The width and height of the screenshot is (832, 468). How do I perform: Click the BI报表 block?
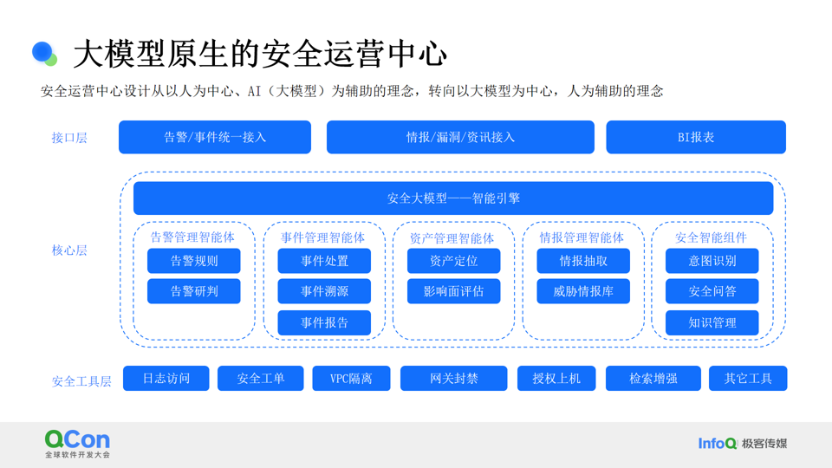(x=696, y=138)
